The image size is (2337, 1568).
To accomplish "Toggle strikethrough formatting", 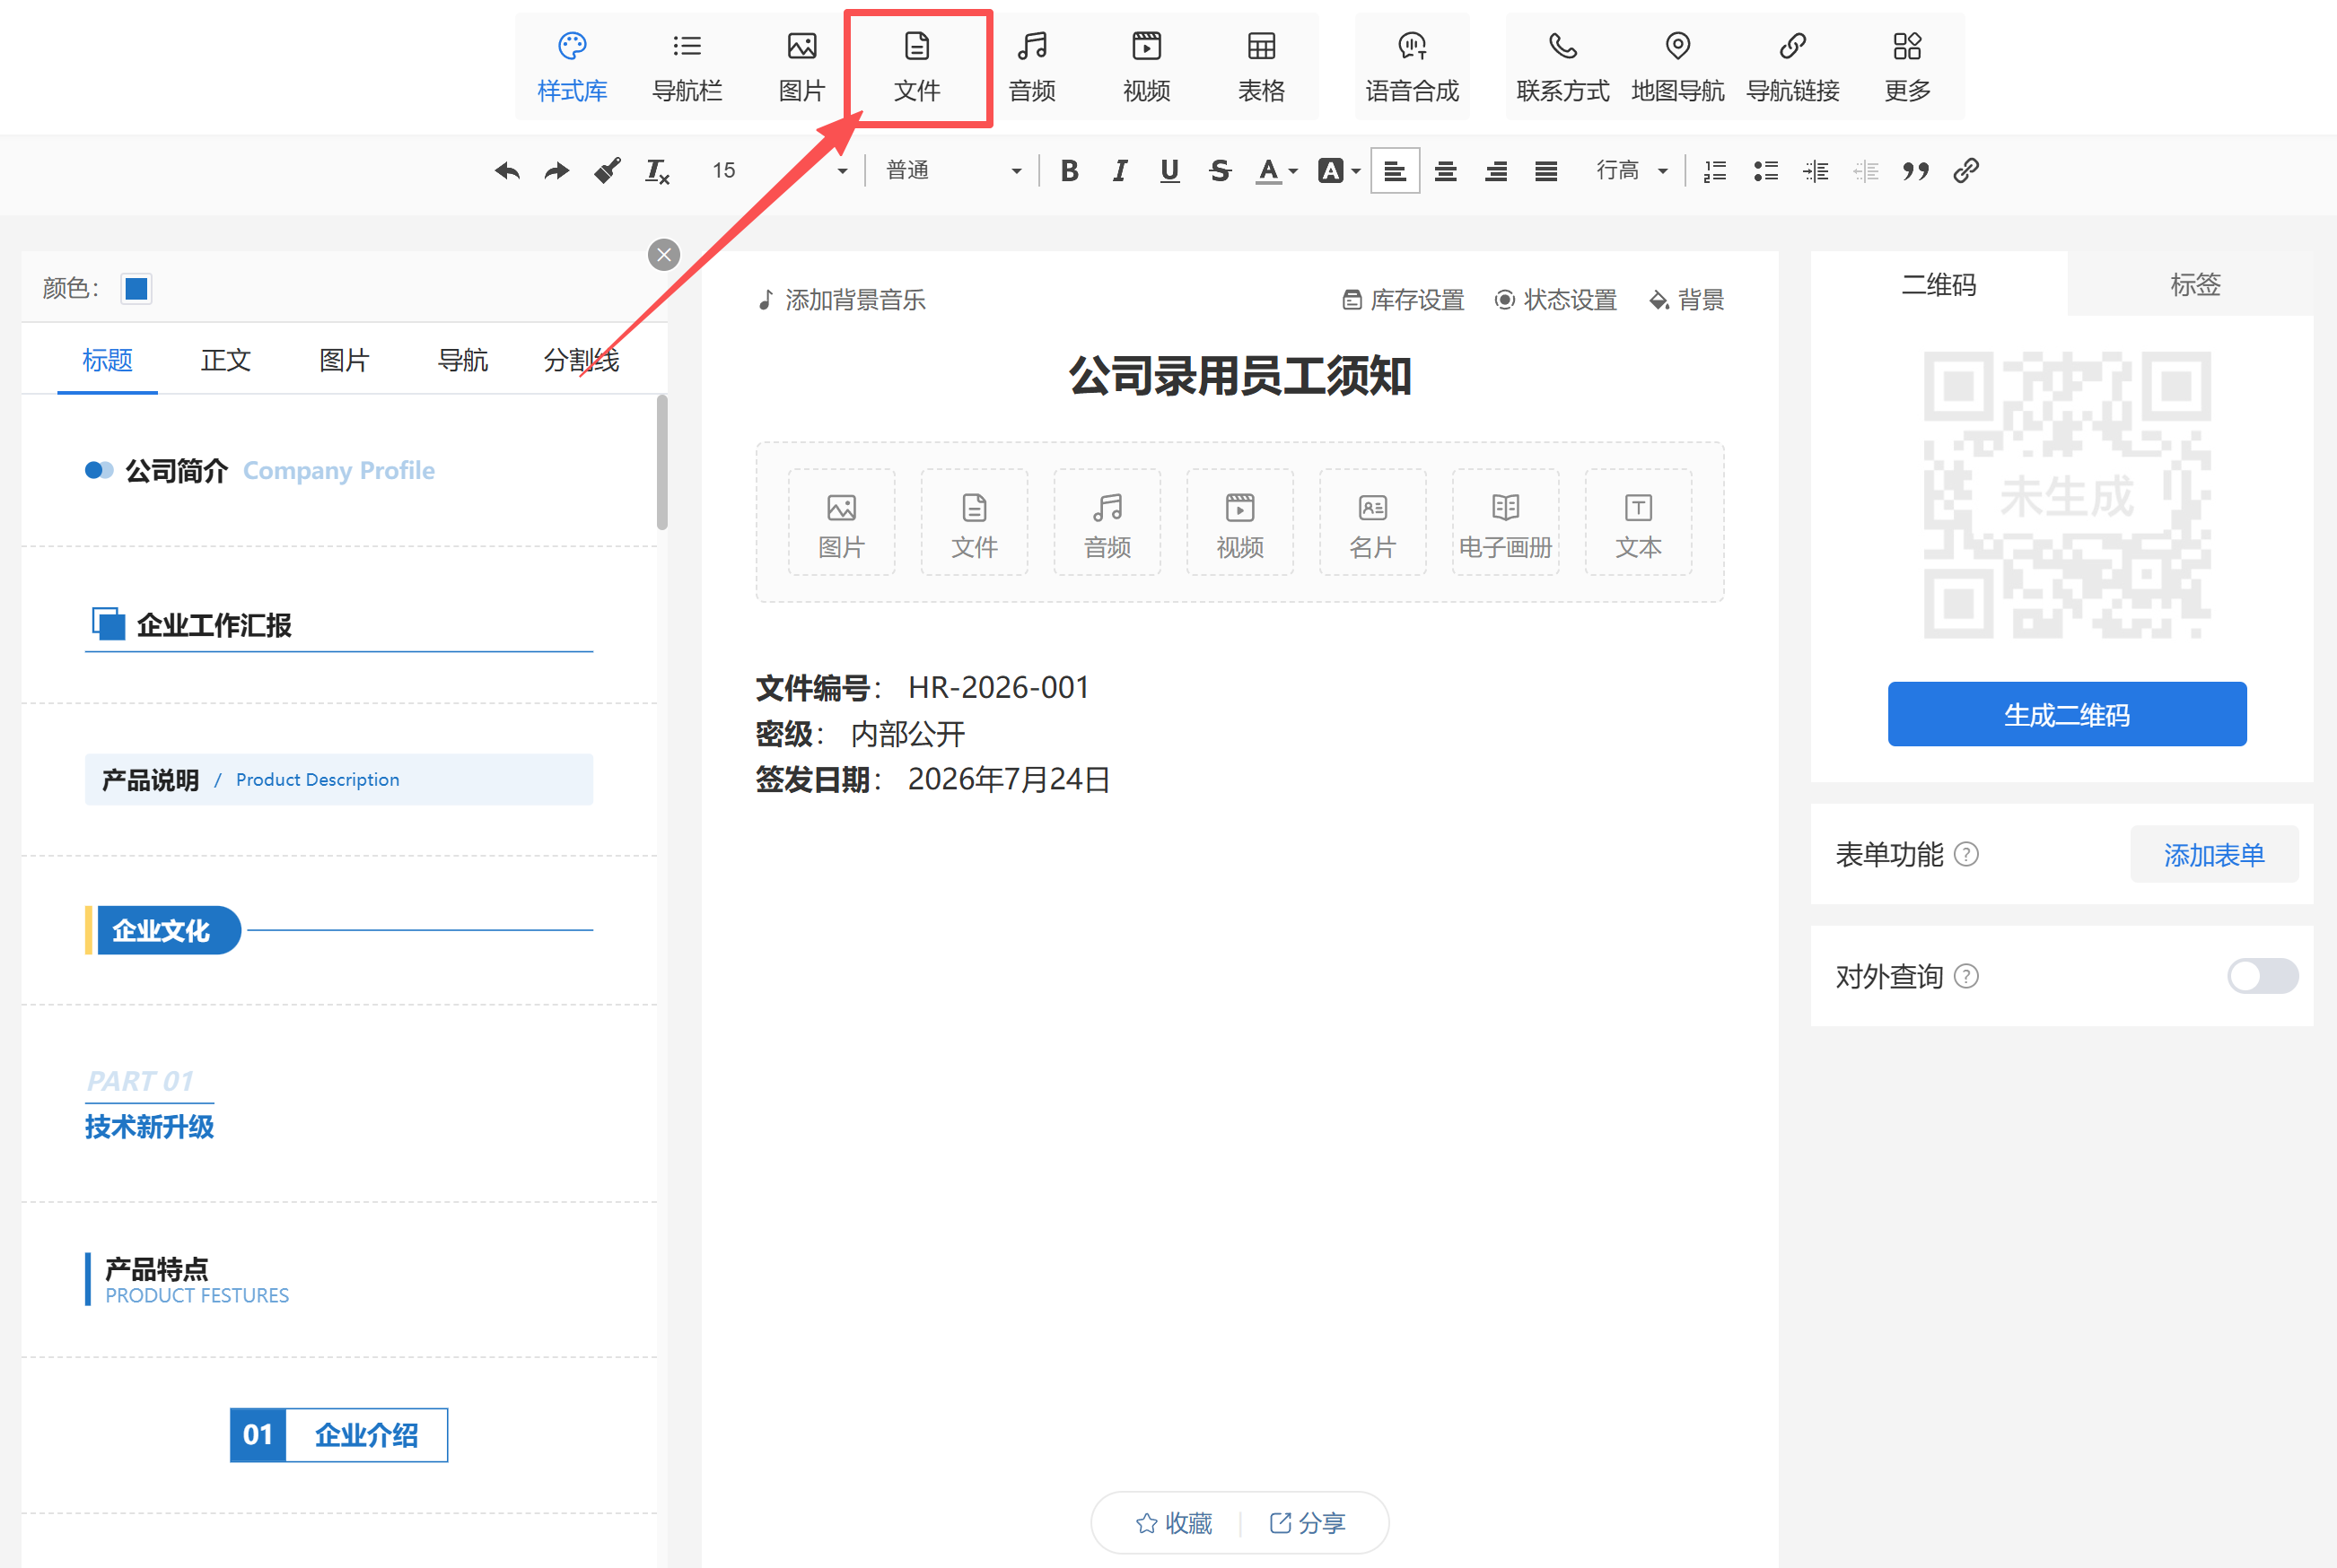I will point(1220,171).
